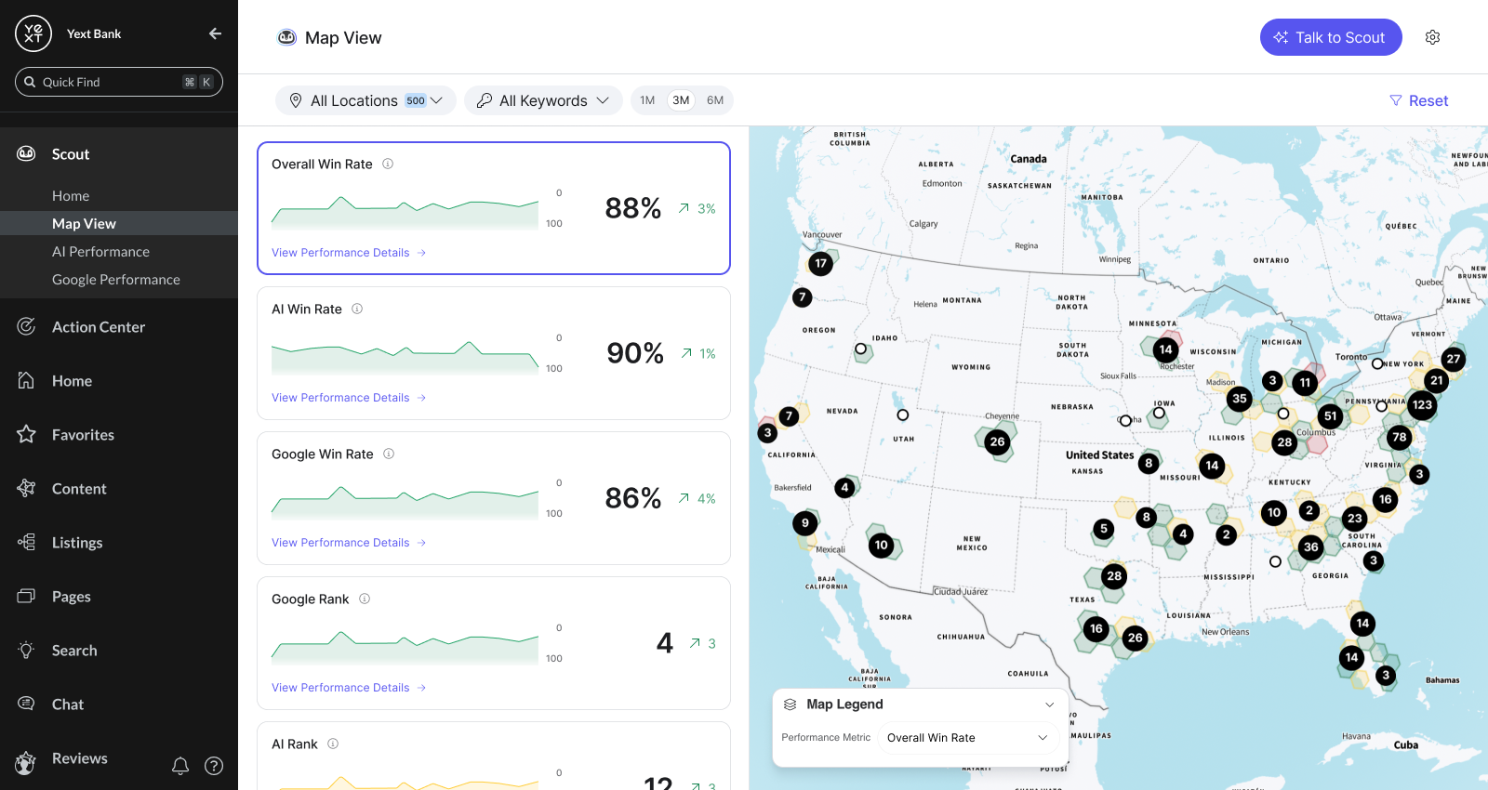Go to Action Center
Viewport: 1488px width, 790px height.
coord(99,327)
